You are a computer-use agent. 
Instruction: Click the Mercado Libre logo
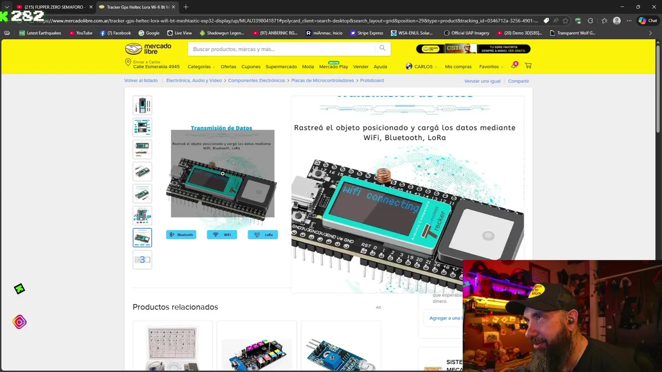(x=148, y=49)
